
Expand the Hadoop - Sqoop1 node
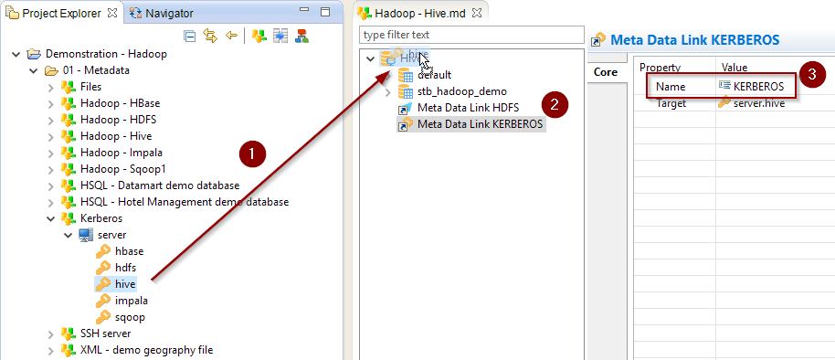tap(51, 169)
